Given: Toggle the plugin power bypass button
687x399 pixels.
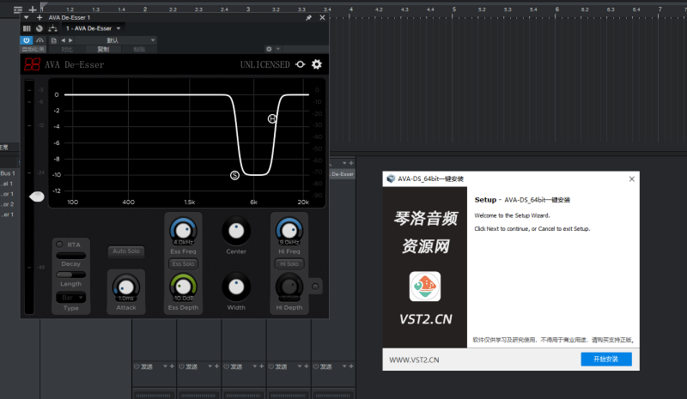Looking at the screenshot, I should (27, 40).
